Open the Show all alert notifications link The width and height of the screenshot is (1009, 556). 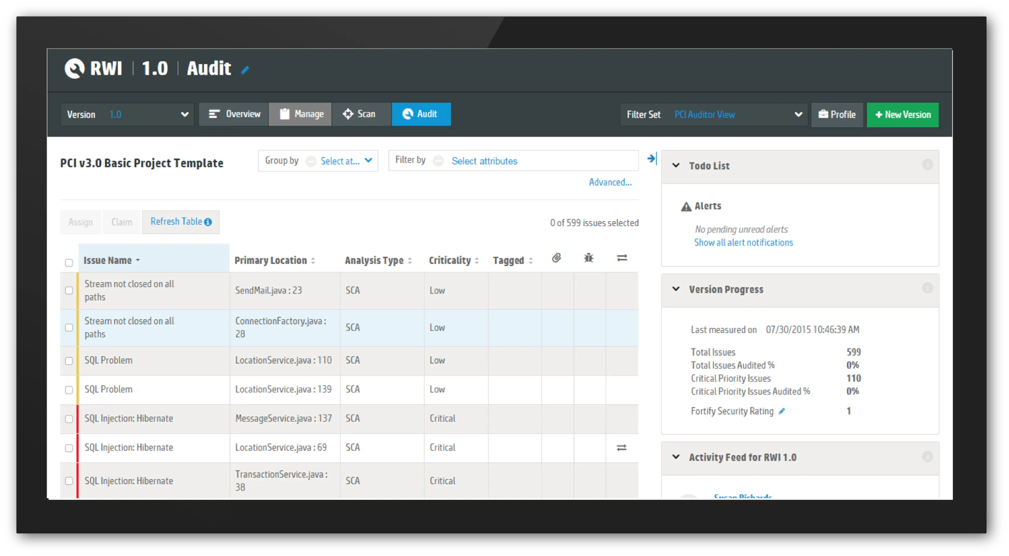pos(744,242)
